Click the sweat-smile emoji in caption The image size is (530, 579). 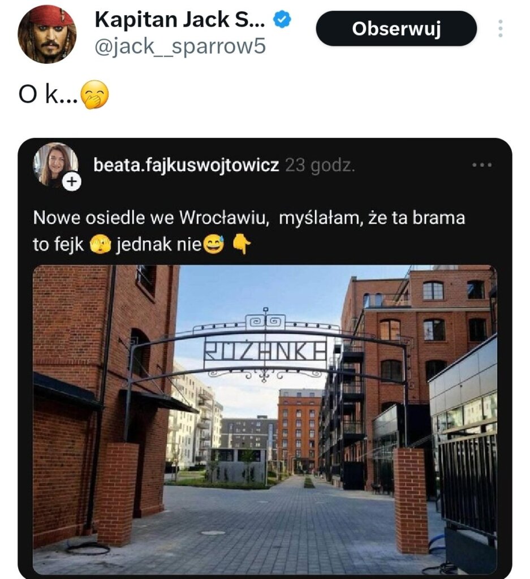point(213,244)
